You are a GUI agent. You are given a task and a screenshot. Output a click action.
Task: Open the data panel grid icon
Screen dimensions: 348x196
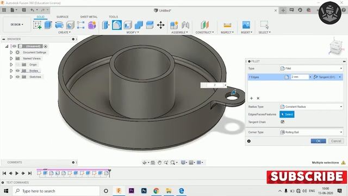coord(4,10)
